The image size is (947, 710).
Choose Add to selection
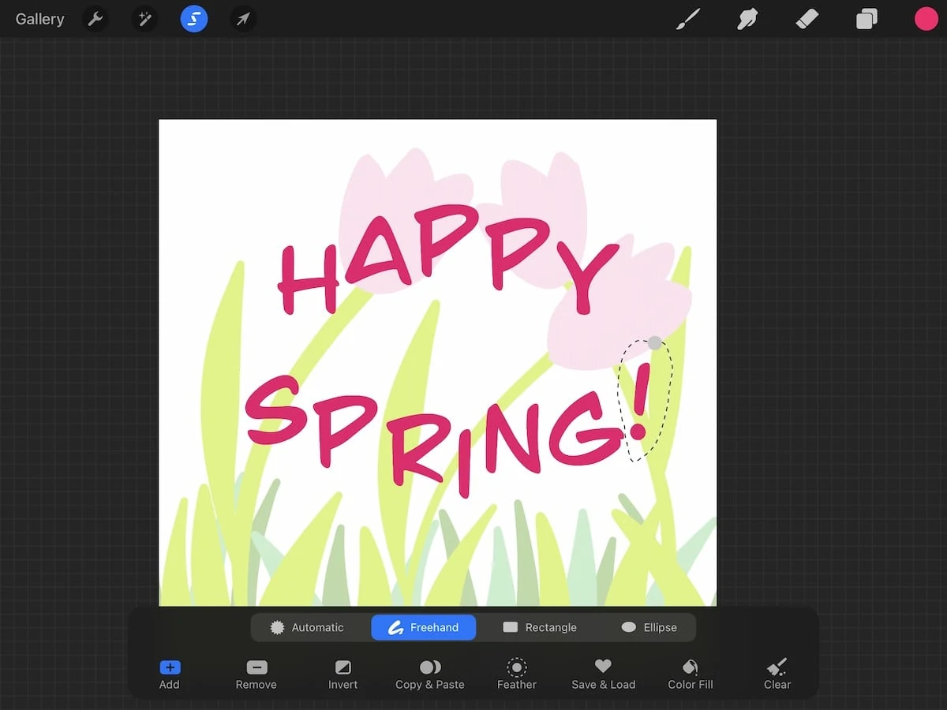170,675
